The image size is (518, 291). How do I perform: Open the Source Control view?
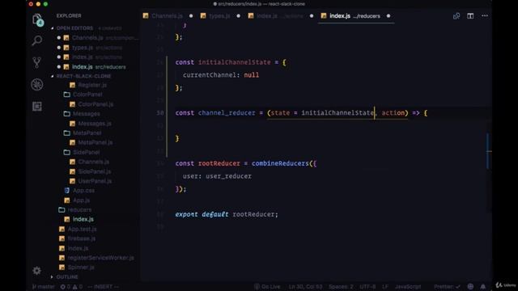click(x=37, y=62)
